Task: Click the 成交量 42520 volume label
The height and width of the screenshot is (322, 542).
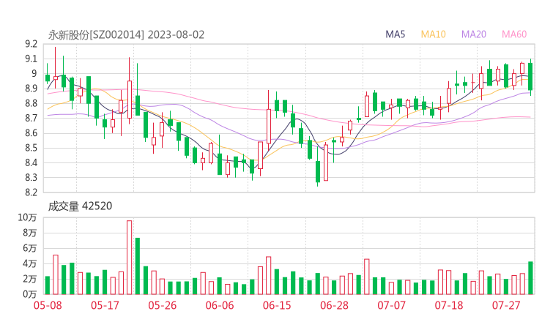Action: point(80,206)
